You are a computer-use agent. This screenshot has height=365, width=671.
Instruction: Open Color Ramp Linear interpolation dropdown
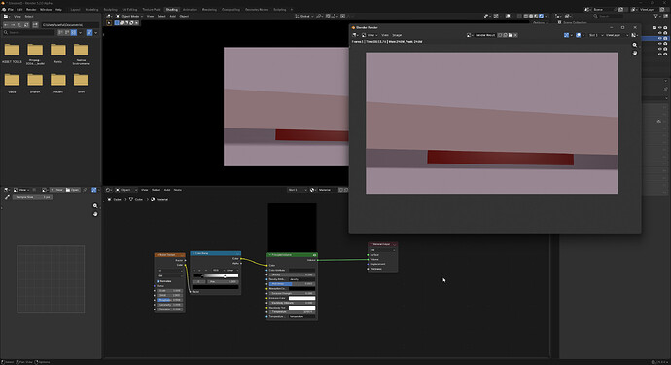(x=232, y=270)
